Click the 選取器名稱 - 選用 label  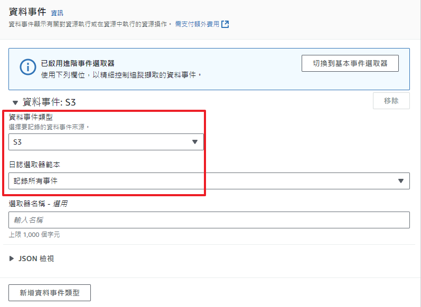38,204
